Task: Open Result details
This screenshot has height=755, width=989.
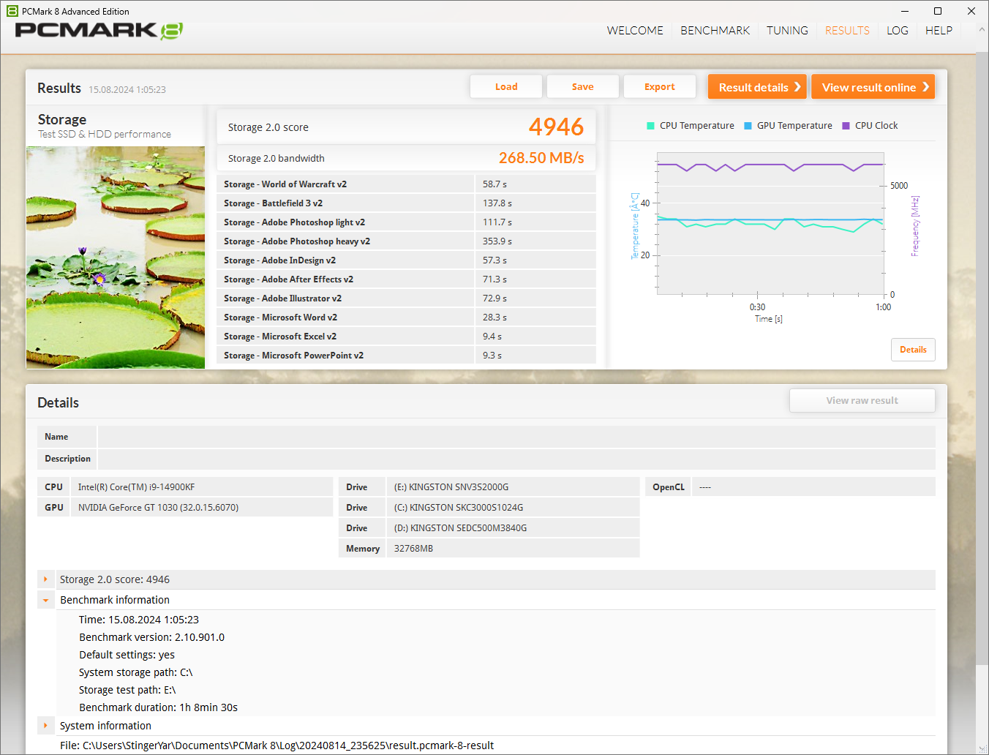Action: click(x=757, y=86)
